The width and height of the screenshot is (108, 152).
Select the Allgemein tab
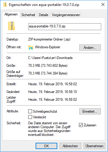click(x=11, y=15)
